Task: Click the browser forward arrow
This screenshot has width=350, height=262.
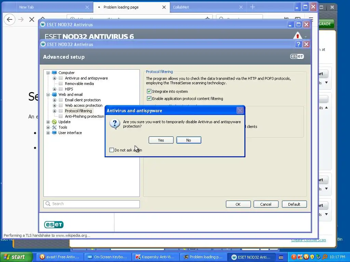Action: tap(21, 19)
